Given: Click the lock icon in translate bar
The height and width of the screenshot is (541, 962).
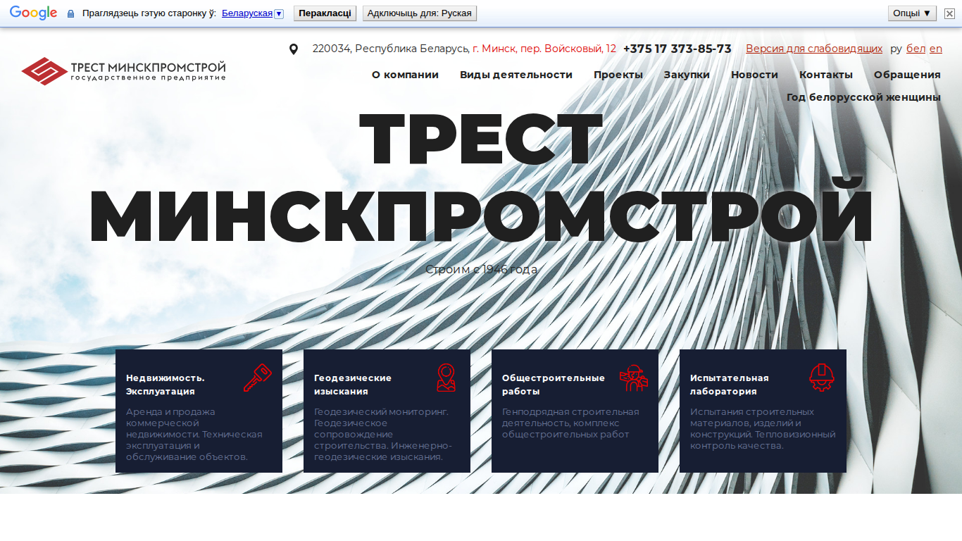Looking at the screenshot, I should coord(70,13).
